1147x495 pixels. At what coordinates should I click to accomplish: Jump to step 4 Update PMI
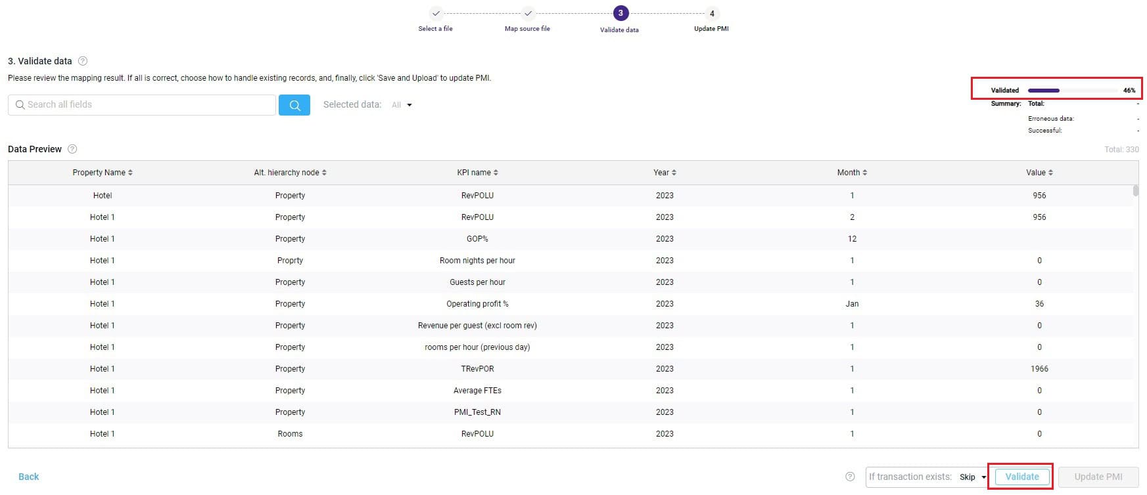pos(712,14)
